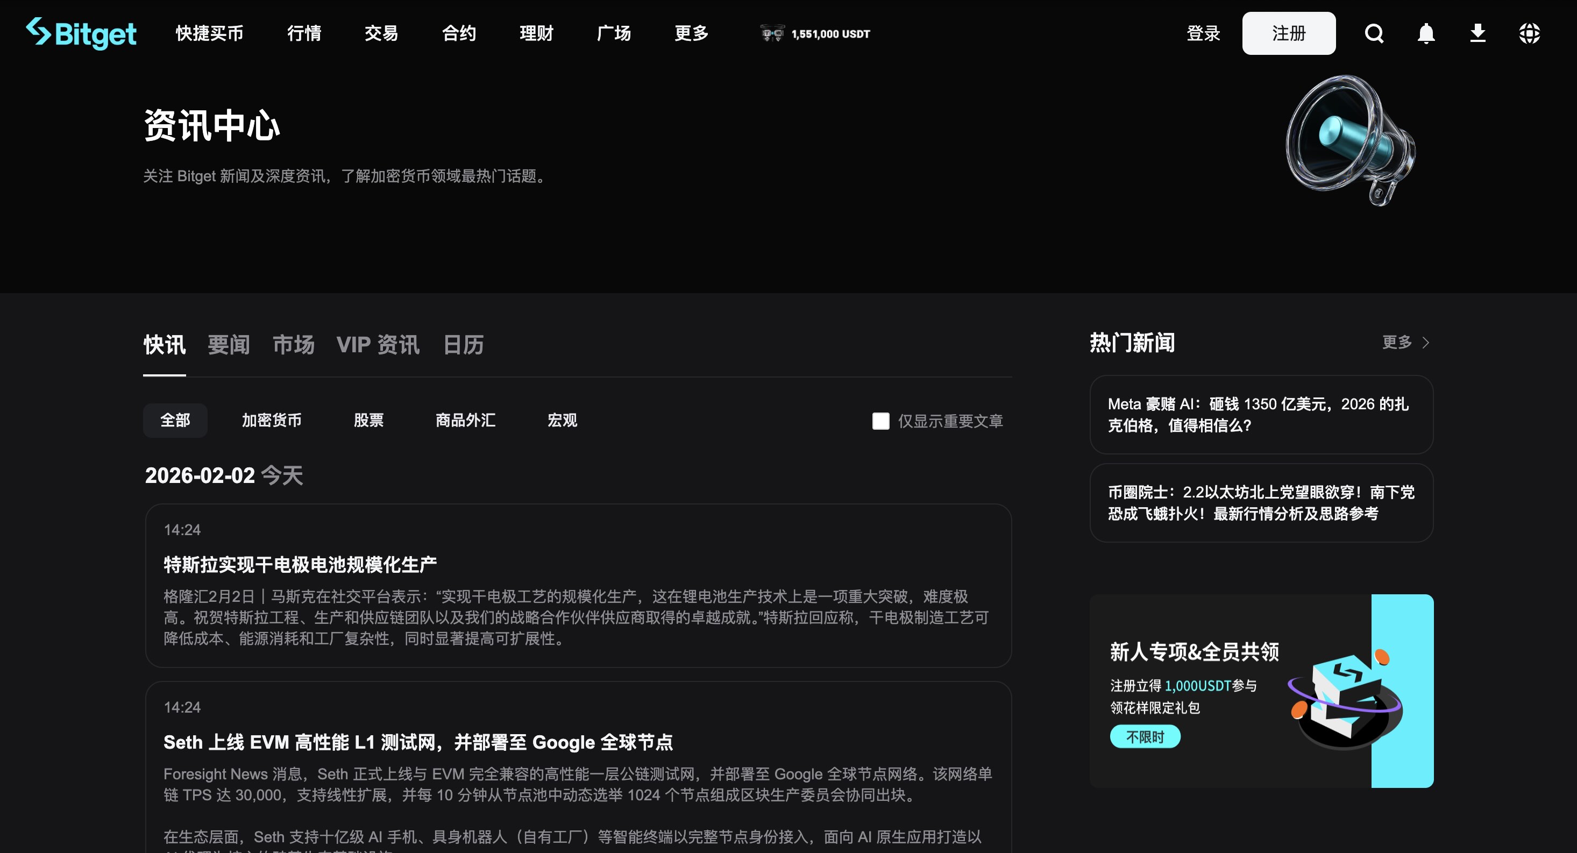Open 理财 menu
1577x853 pixels.
536,33
